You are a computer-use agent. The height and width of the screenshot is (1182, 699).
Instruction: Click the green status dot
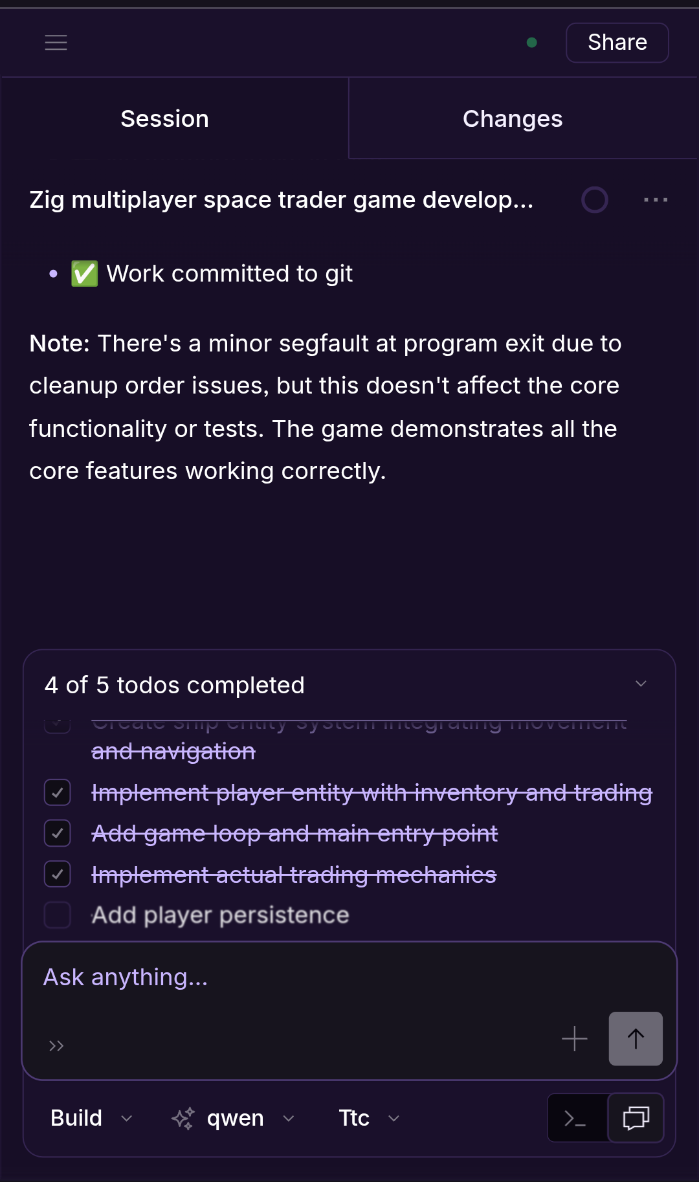(532, 43)
